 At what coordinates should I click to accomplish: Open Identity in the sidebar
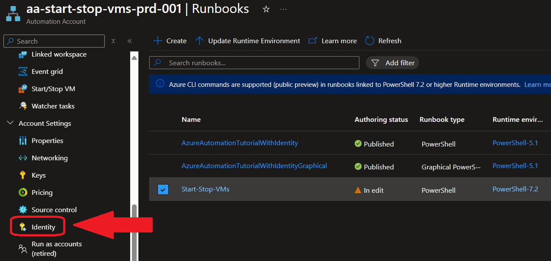click(43, 227)
